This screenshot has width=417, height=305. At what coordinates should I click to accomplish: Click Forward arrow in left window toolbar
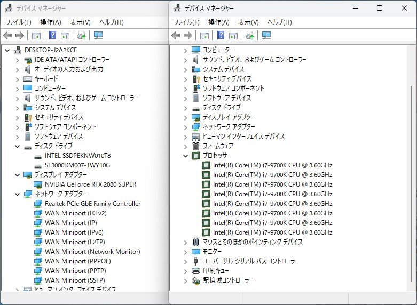[20, 35]
